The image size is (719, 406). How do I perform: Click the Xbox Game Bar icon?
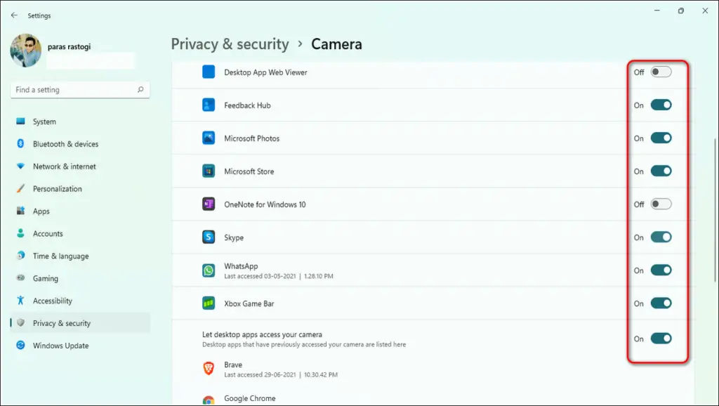[209, 303]
